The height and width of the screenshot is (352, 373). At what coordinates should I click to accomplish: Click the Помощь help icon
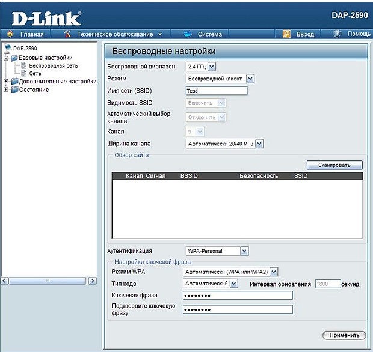[x=338, y=34]
